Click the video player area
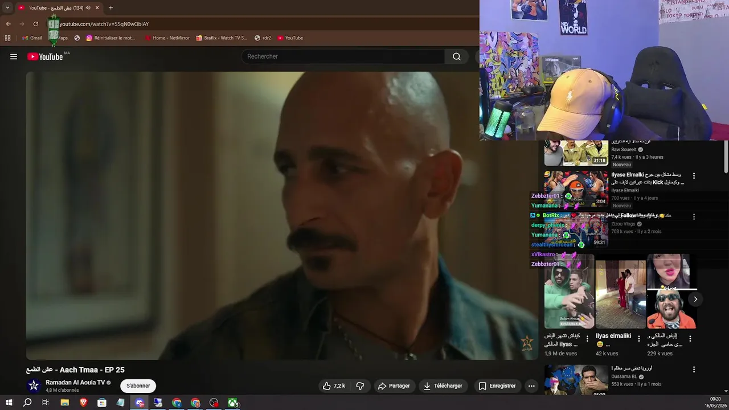The image size is (729, 410). (282, 215)
